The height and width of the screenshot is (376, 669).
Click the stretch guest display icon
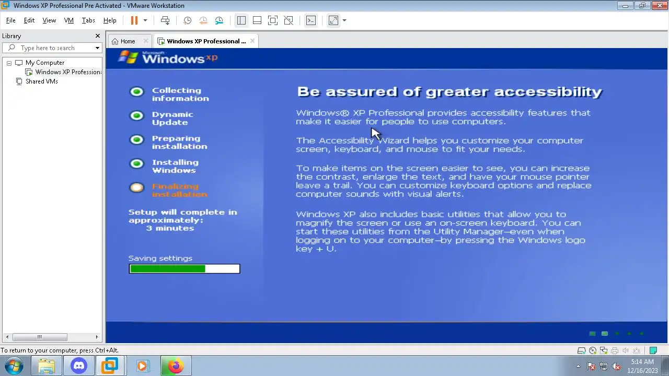coord(333,20)
